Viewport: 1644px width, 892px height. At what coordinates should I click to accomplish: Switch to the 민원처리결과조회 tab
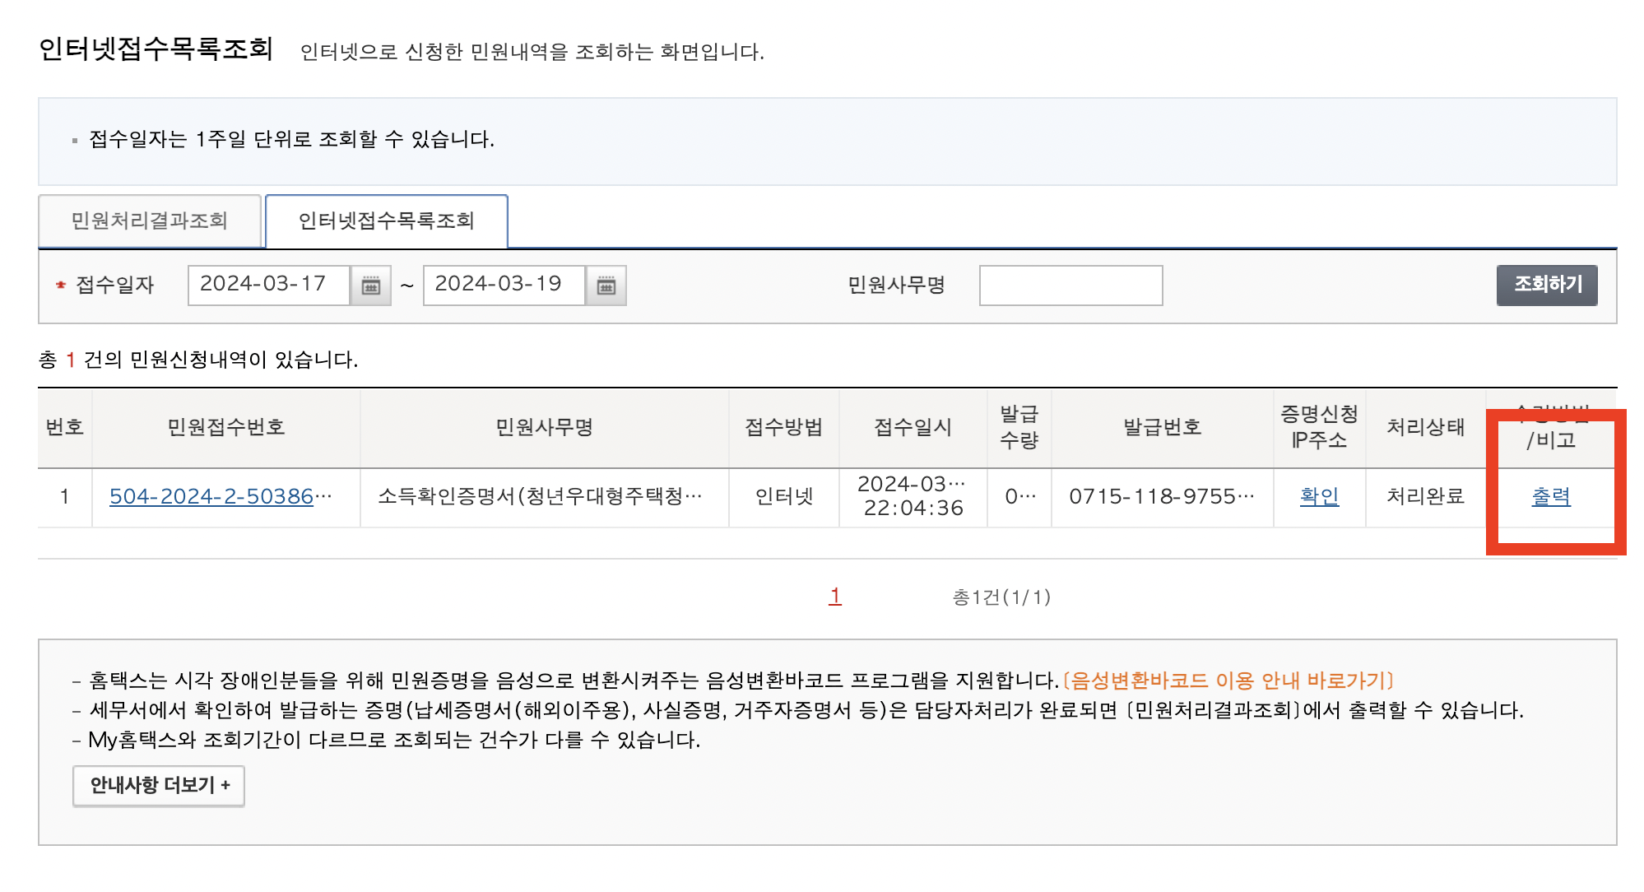tap(150, 221)
